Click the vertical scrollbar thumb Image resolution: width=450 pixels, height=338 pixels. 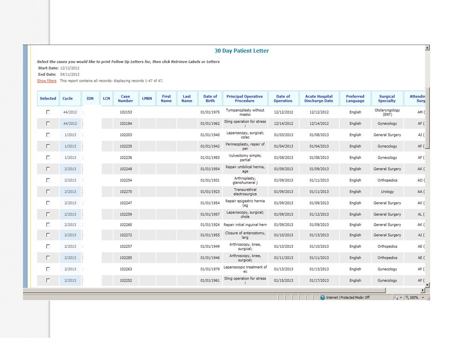click(427, 118)
